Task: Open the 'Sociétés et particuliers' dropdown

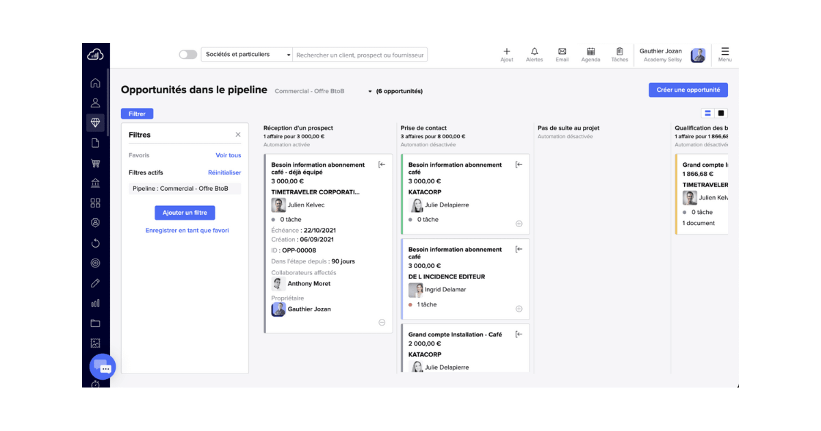Action: (247, 54)
